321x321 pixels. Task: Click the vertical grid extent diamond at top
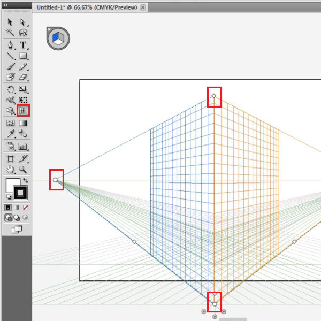click(x=213, y=96)
